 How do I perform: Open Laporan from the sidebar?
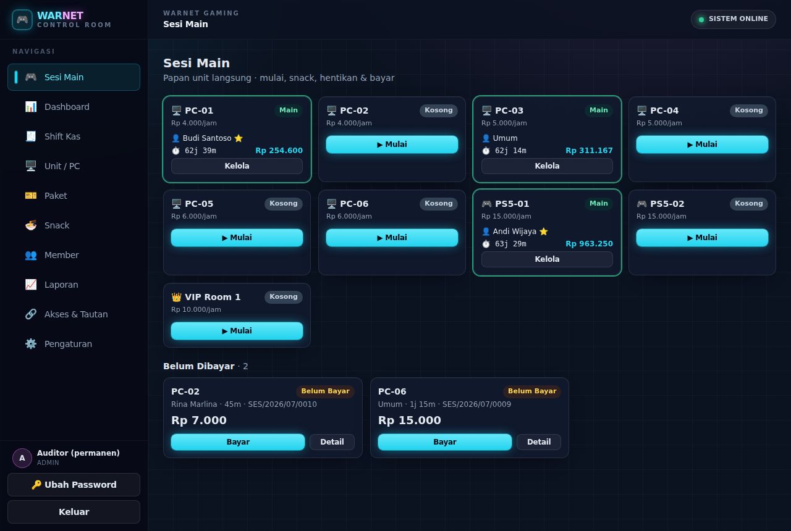[74, 285]
